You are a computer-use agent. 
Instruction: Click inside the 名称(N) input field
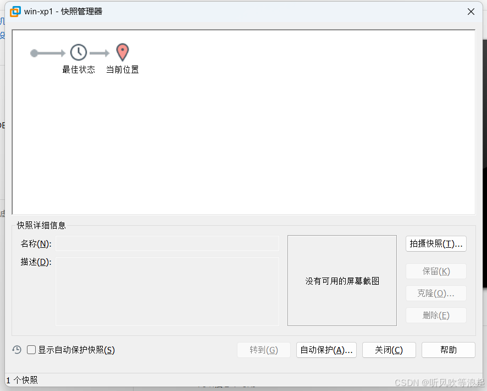(x=165, y=243)
